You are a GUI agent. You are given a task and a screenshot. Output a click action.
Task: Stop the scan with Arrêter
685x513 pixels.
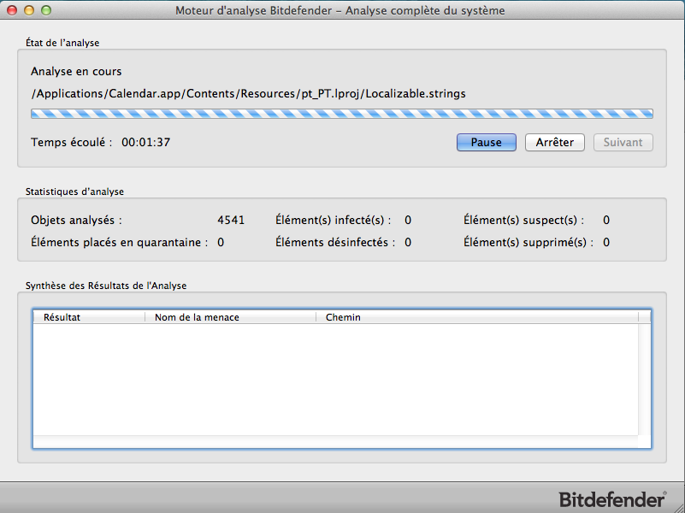tap(555, 142)
